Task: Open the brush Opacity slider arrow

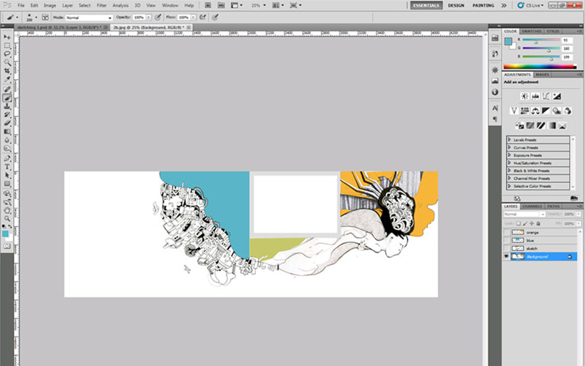Action: coord(148,17)
